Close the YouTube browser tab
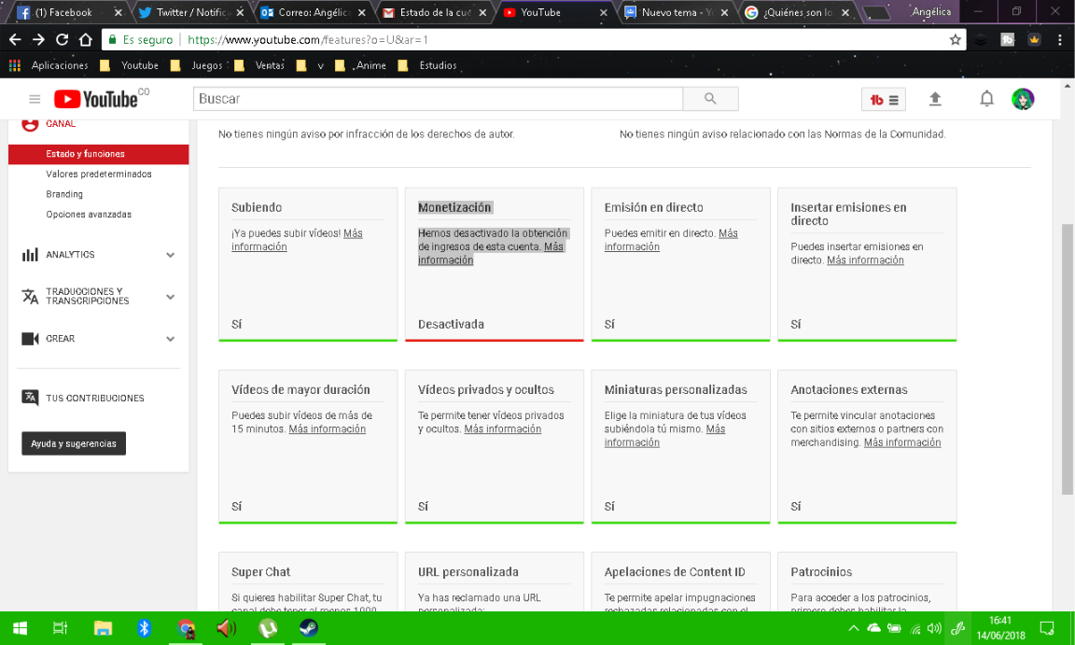Viewport: 1075px width, 645px height. coord(604,12)
